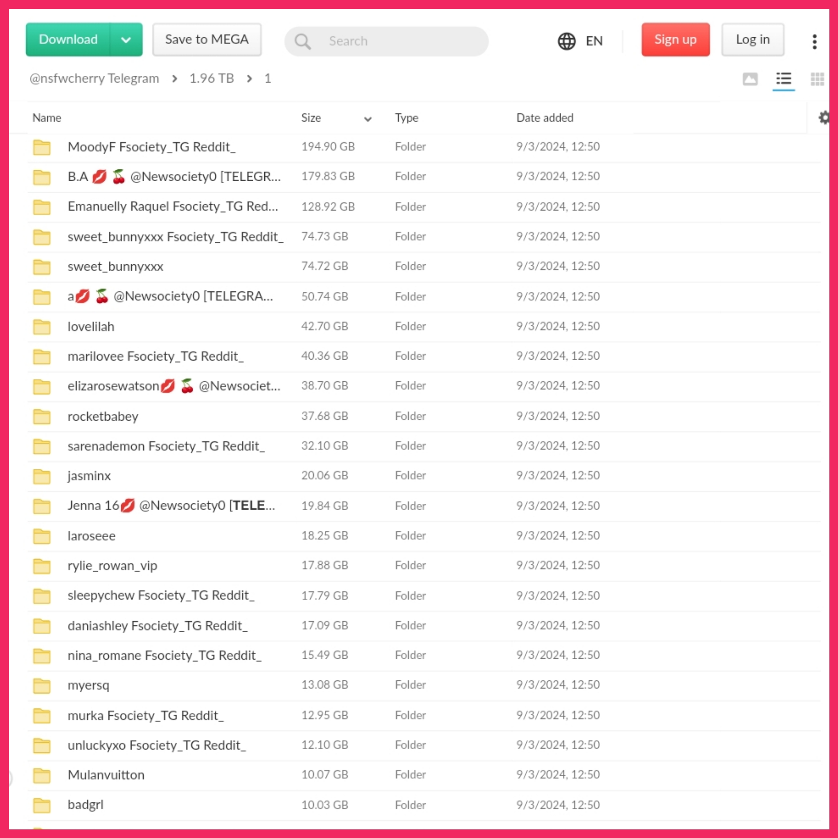Click folder icon of Mulanvuitton row
Viewport: 838px width, 838px height.
pyautogui.click(x=42, y=775)
